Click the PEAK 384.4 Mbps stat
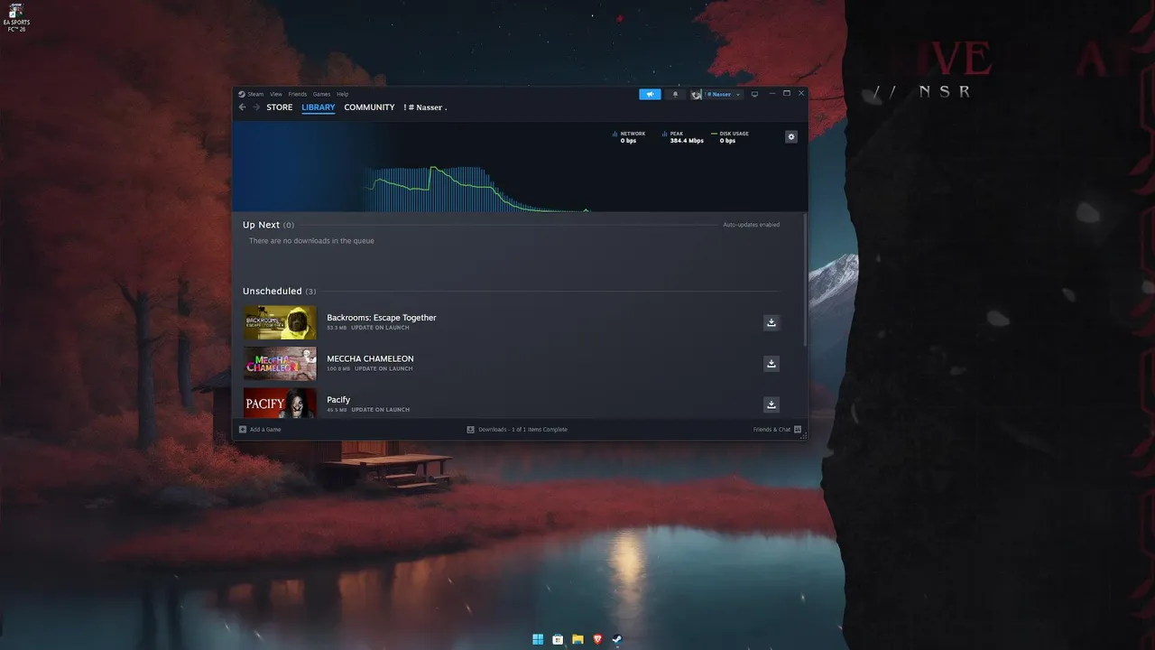Image resolution: width=1155 pixels, height=650 pixels. tap(683, 137)
